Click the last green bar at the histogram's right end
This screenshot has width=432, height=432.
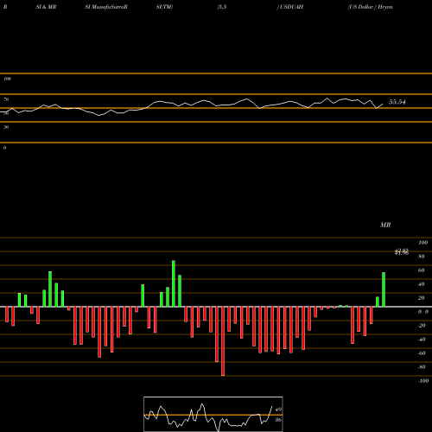point(384,289)
